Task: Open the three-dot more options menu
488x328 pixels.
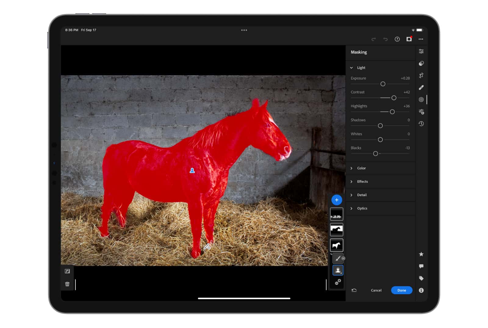Action: coord(421,39)
